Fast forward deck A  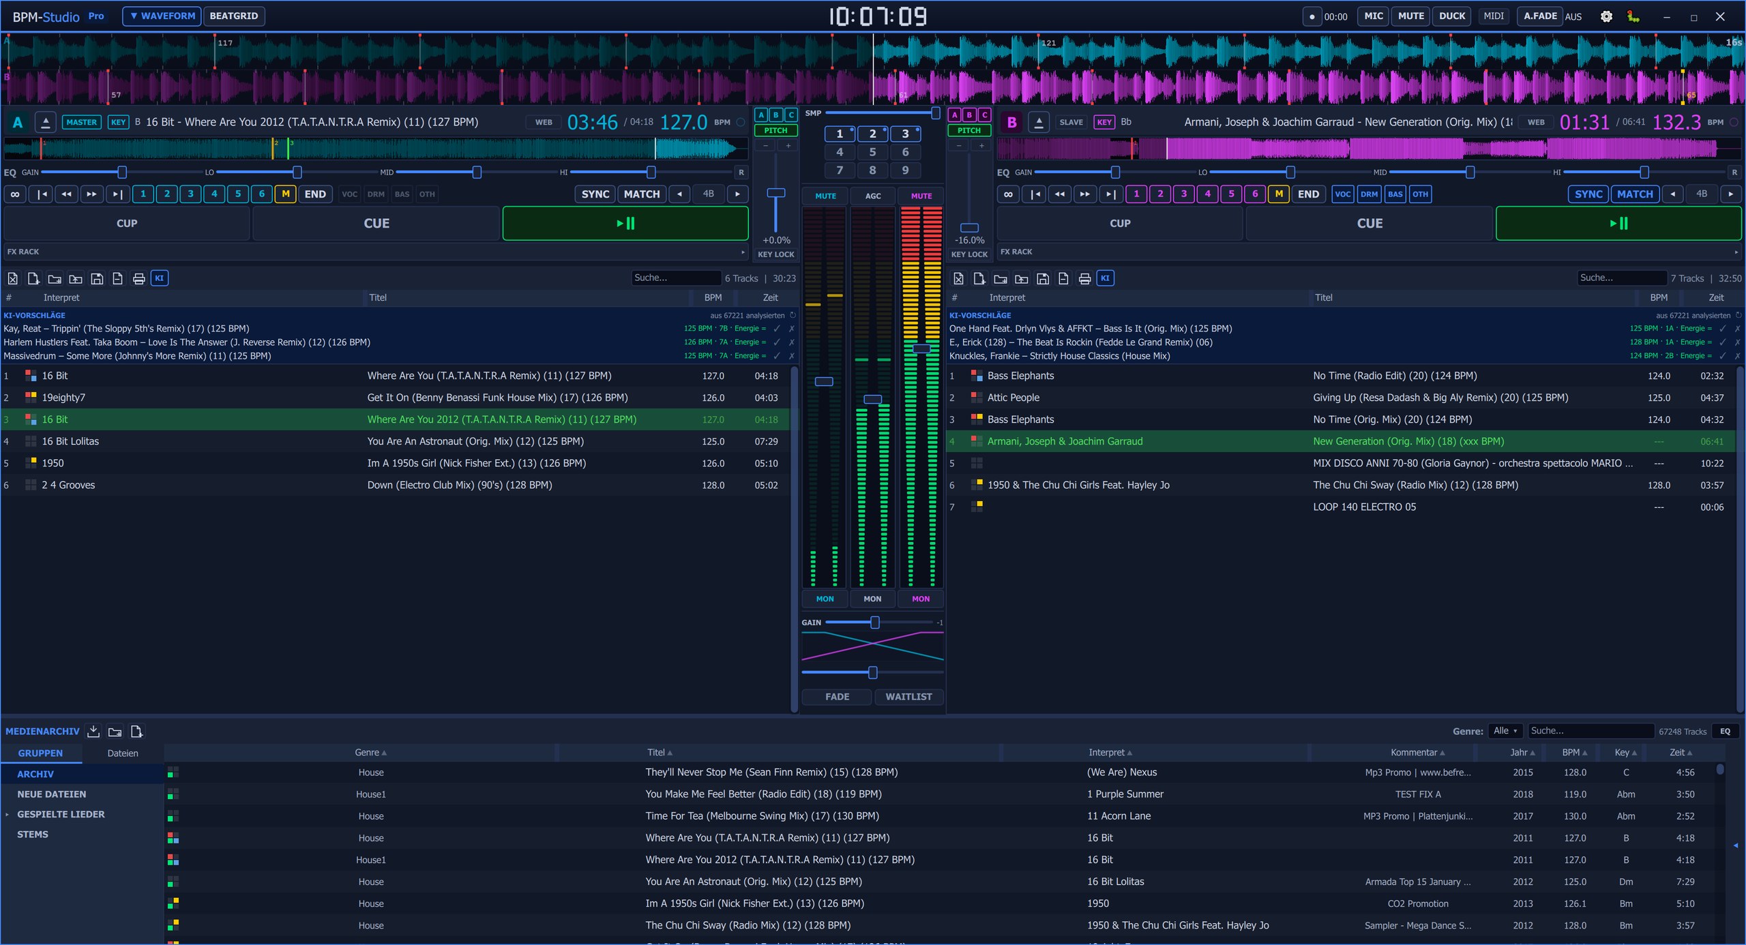(91, 194)
